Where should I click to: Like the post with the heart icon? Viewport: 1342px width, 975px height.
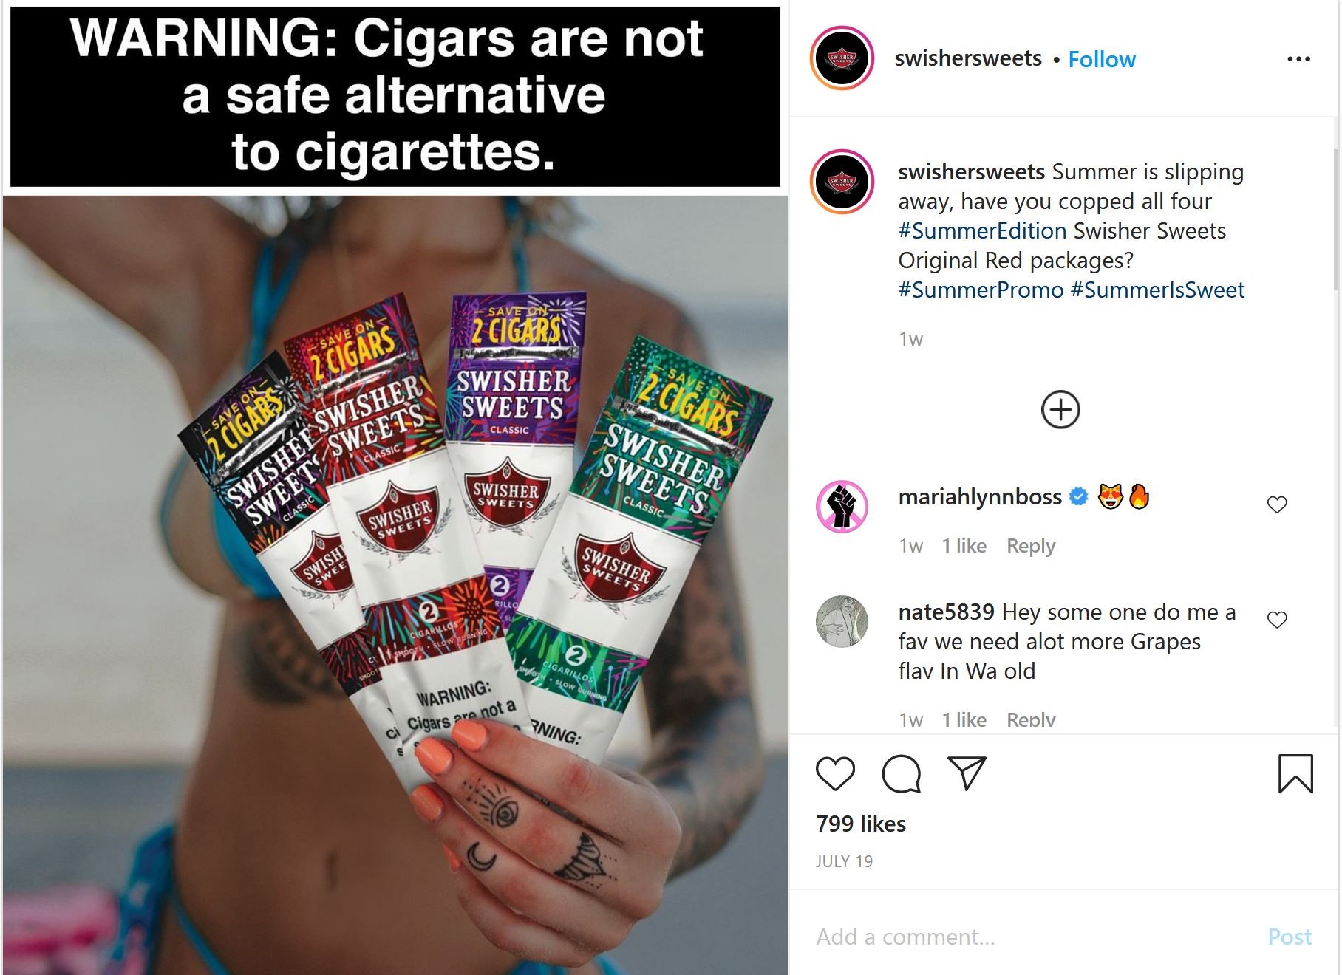coord(835,774)
